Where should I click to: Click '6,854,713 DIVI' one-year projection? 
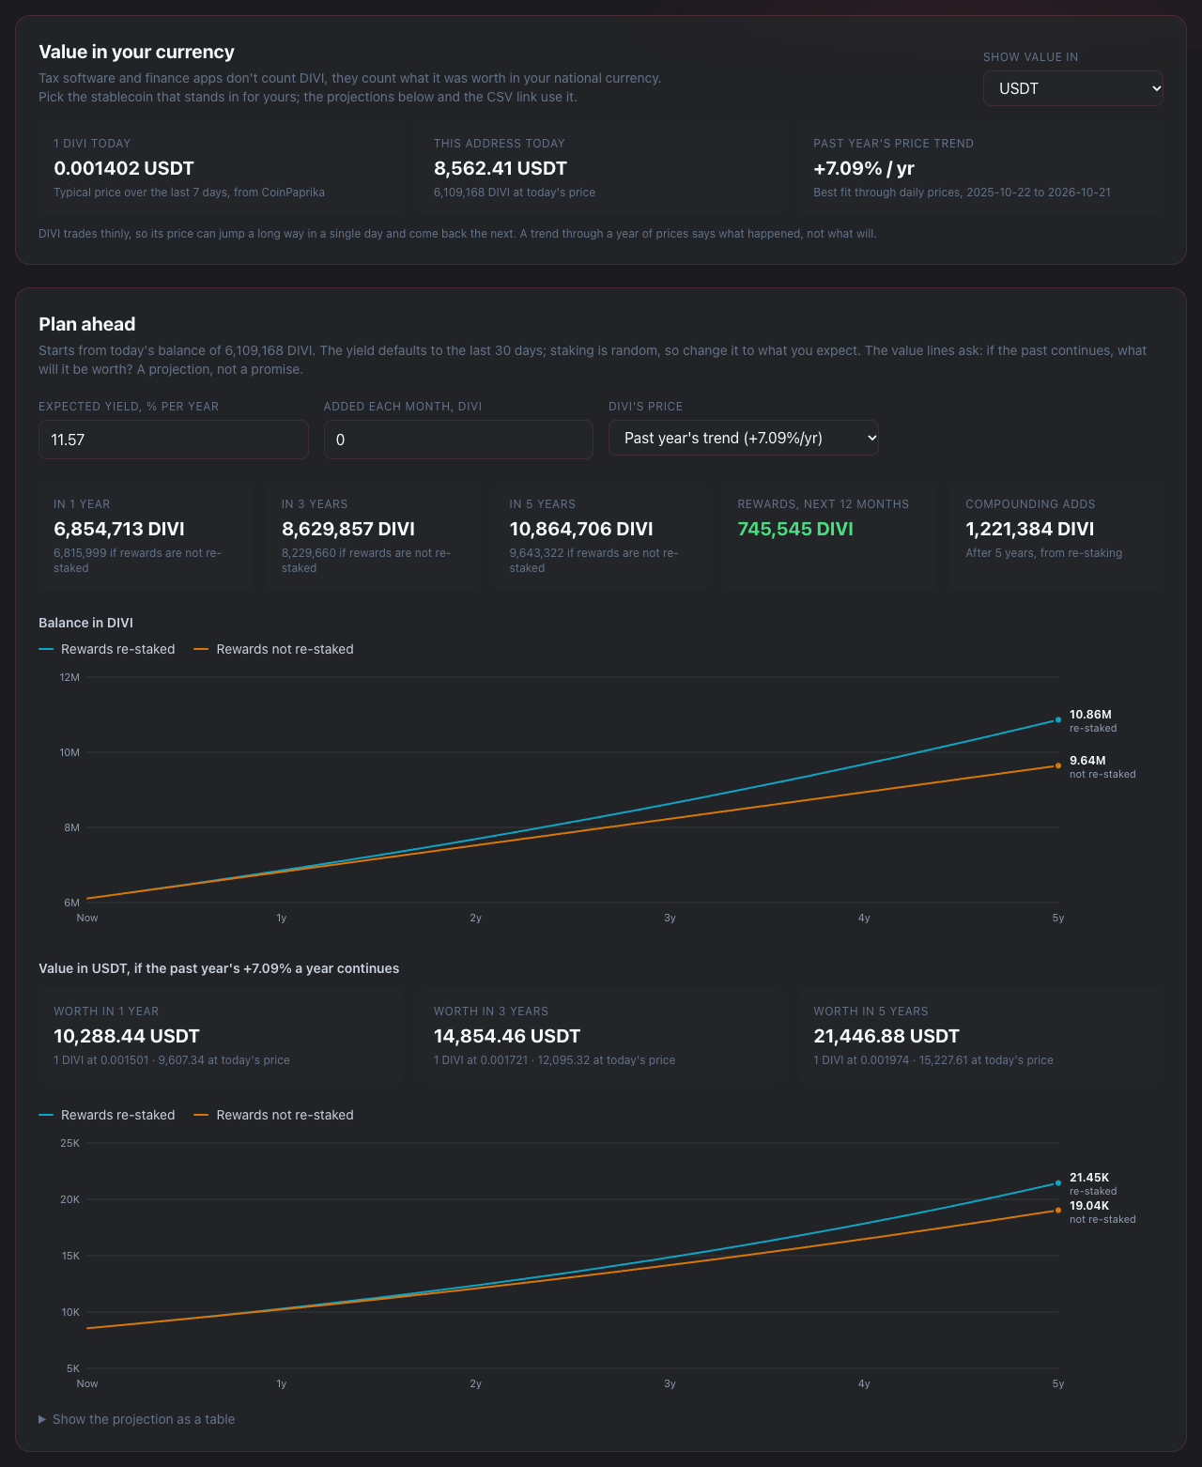(119, 529)
